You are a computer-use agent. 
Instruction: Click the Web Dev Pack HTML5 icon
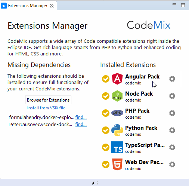point(117,164)
